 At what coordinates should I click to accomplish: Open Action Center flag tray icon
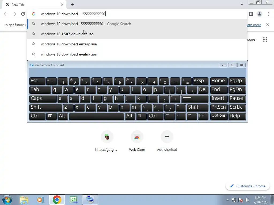point(241,200)
